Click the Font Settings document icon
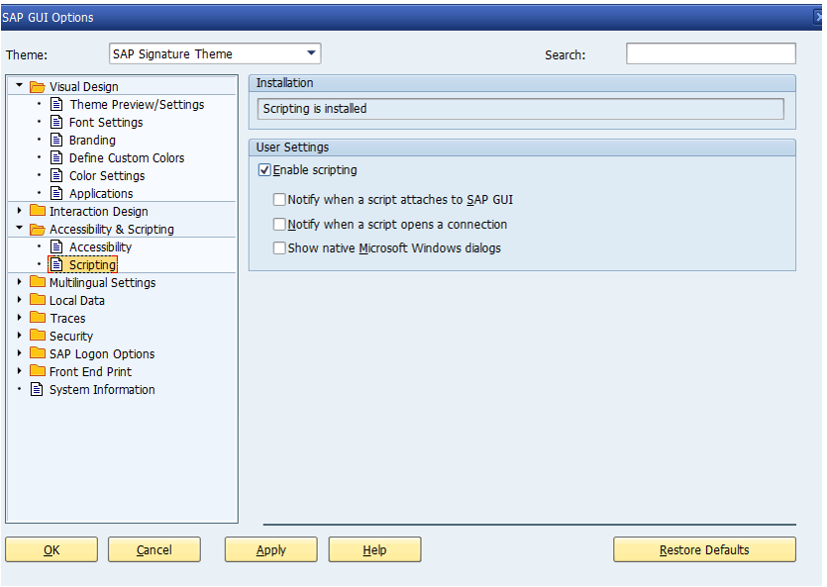 click(56, 122)
